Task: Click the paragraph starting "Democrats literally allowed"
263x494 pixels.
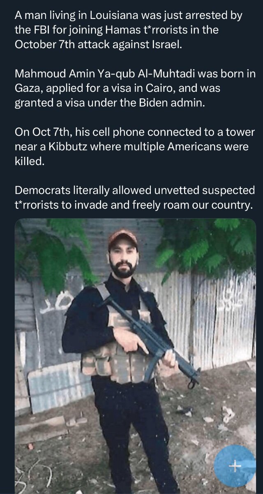Action: click(x=135, y=198)
